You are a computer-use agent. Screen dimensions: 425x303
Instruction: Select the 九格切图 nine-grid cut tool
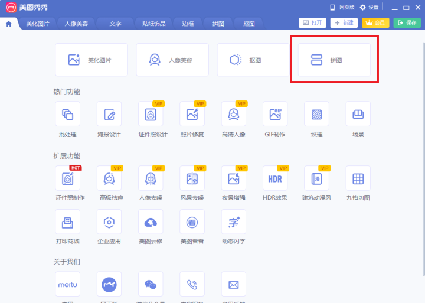pyautogui.click(x=358, y=178)
